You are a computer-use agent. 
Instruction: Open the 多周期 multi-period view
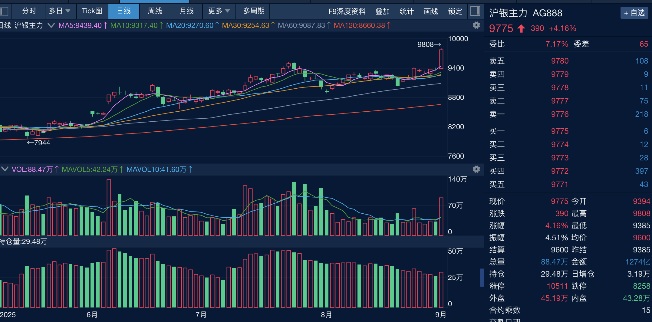pyautogui.click(x=254, y=11)
